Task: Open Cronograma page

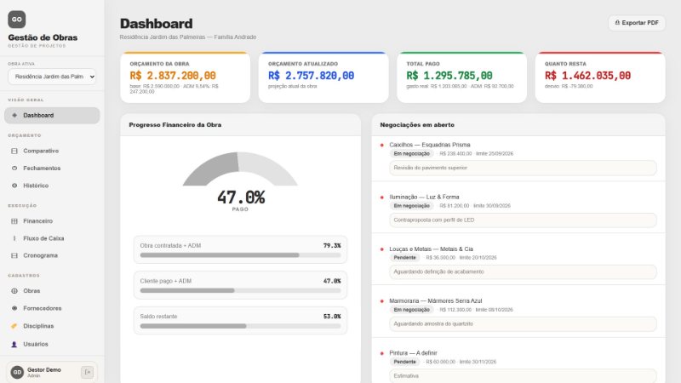Action: (52, 256)
